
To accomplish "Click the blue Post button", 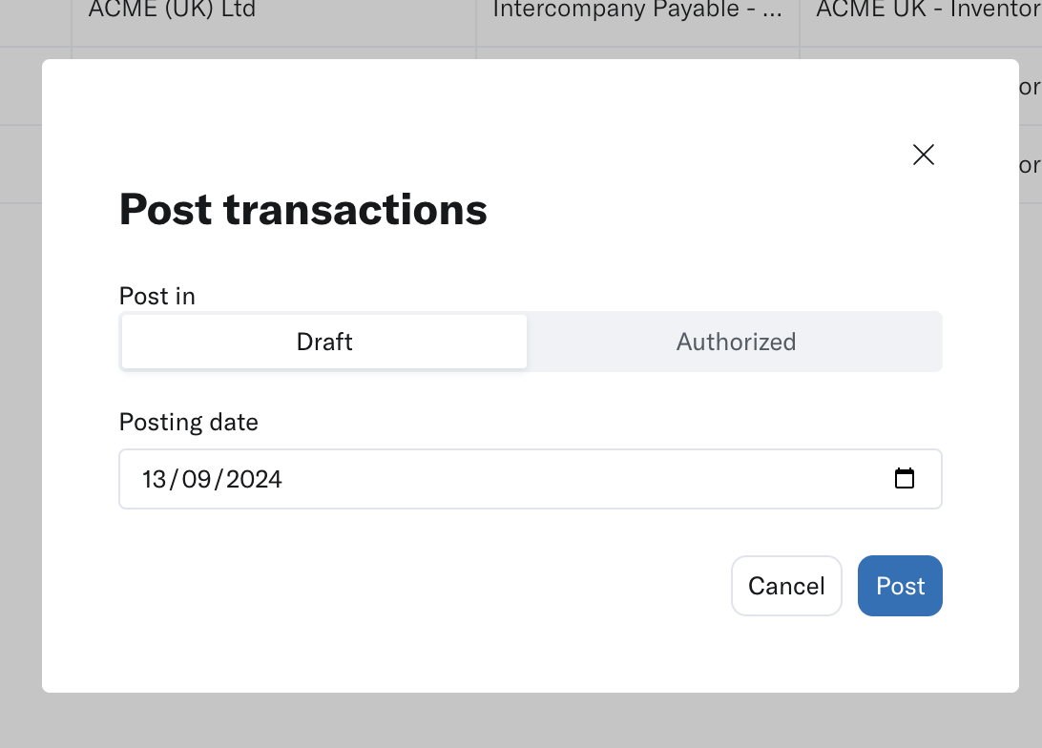I will 900,586.
